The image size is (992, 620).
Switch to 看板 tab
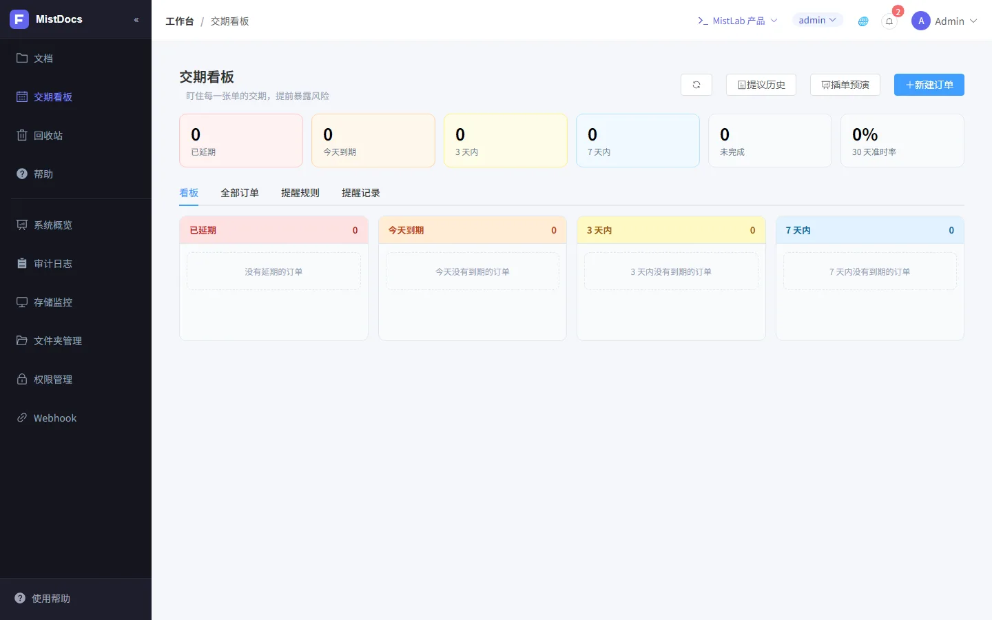point(189,193)
